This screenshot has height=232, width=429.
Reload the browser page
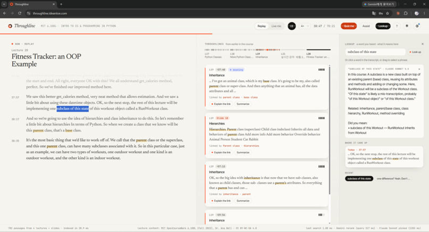[20, 13]
